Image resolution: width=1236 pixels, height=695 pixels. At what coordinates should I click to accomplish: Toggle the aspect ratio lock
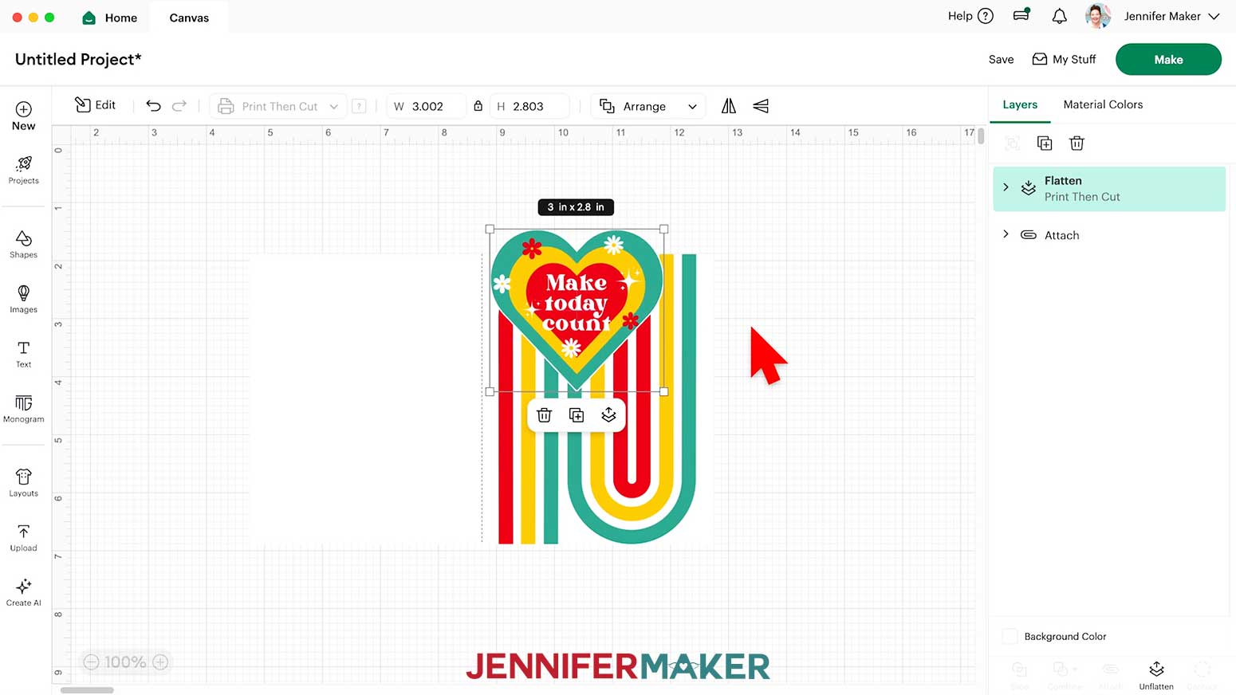pos(478,106)
